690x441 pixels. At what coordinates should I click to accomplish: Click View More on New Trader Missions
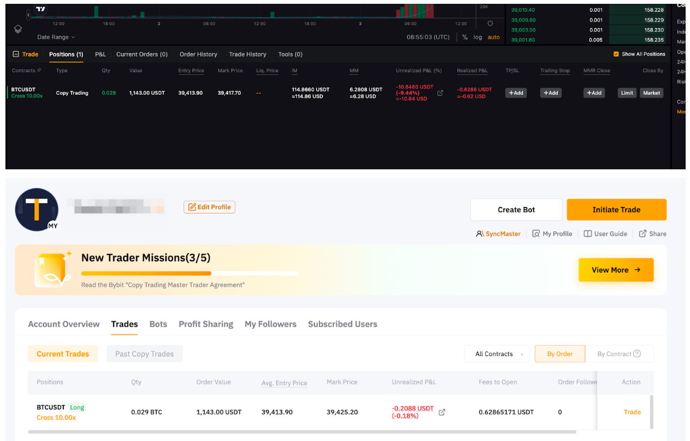click(x=616, y=269)
